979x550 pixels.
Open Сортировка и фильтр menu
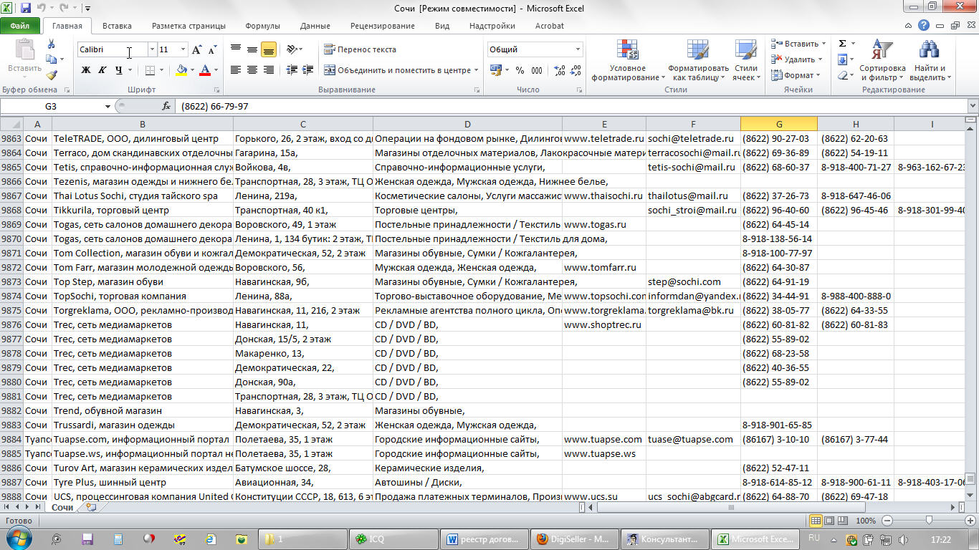pos(882,60)
